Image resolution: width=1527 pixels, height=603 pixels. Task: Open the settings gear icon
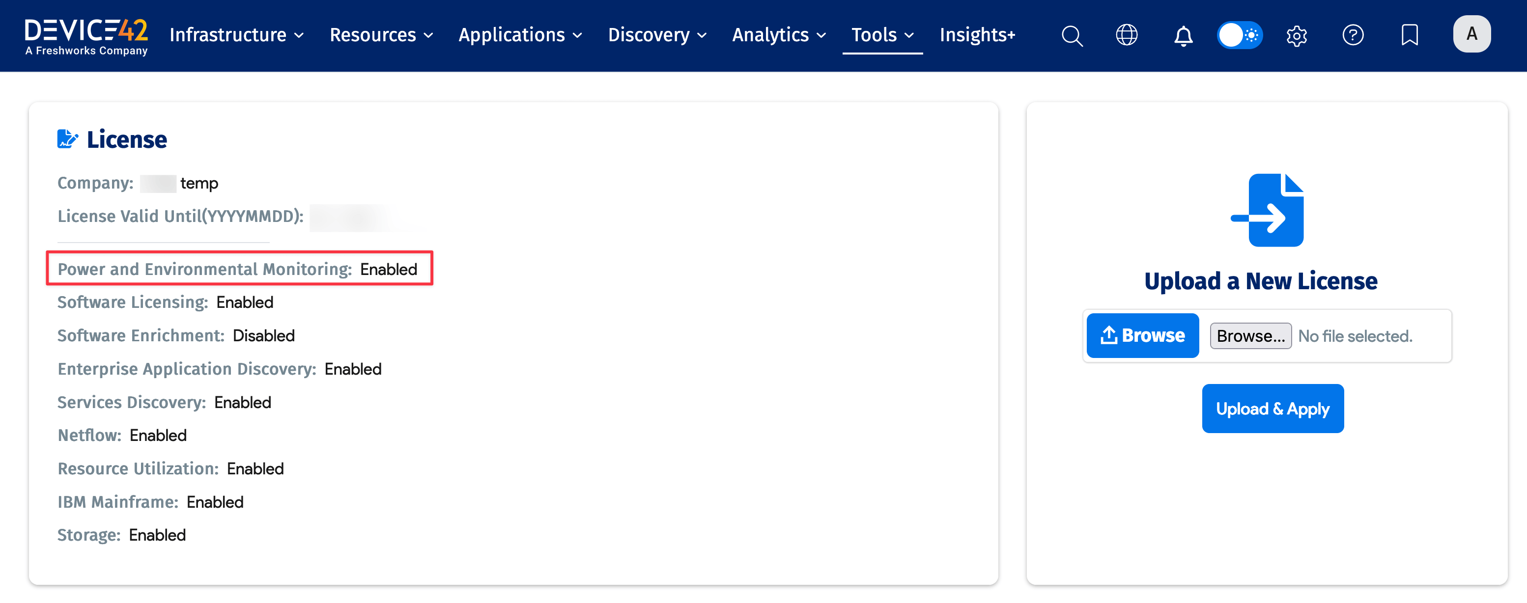[x=1297, y=35]
